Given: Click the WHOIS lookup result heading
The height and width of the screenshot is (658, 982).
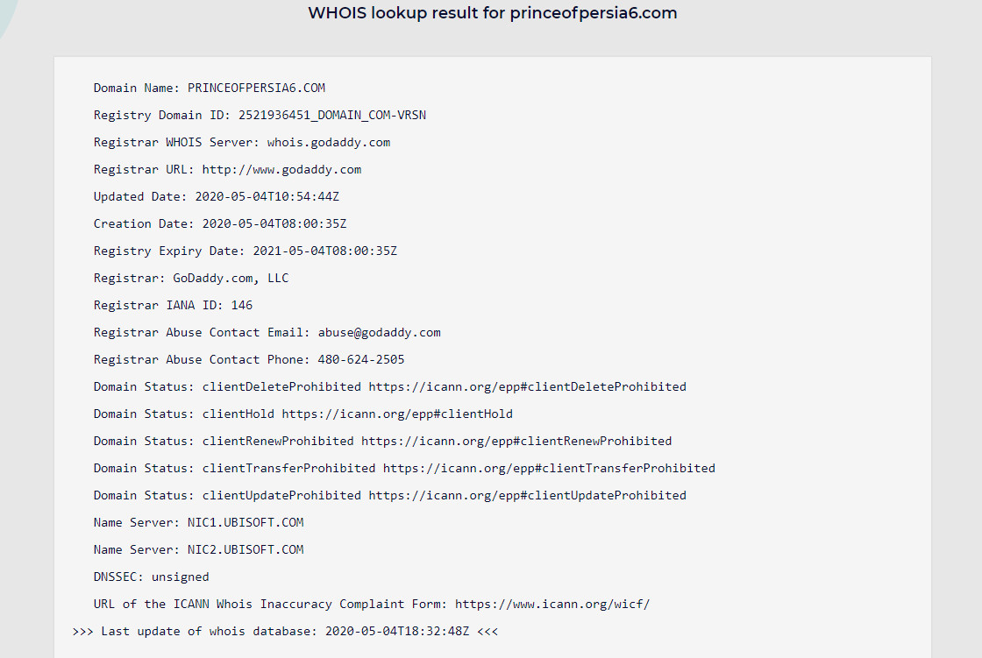Looking at the screenshot, I should point(492,13).
